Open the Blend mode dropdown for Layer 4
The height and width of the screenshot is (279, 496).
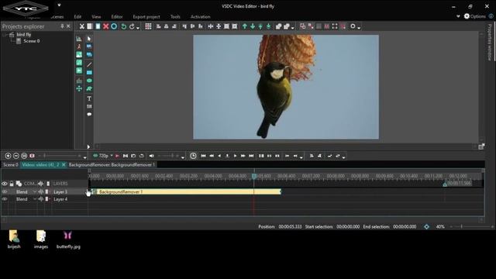pos(34,199)
